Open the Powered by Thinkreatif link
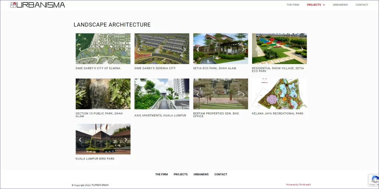This screenshot has height=189, width=379. tap(298, 185)
